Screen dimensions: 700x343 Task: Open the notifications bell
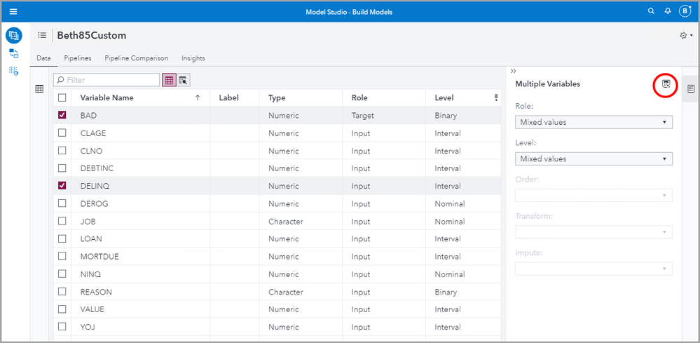(668, 11)
